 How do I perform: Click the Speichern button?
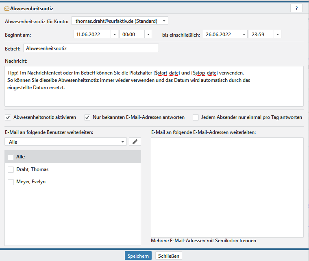point(138,256)
